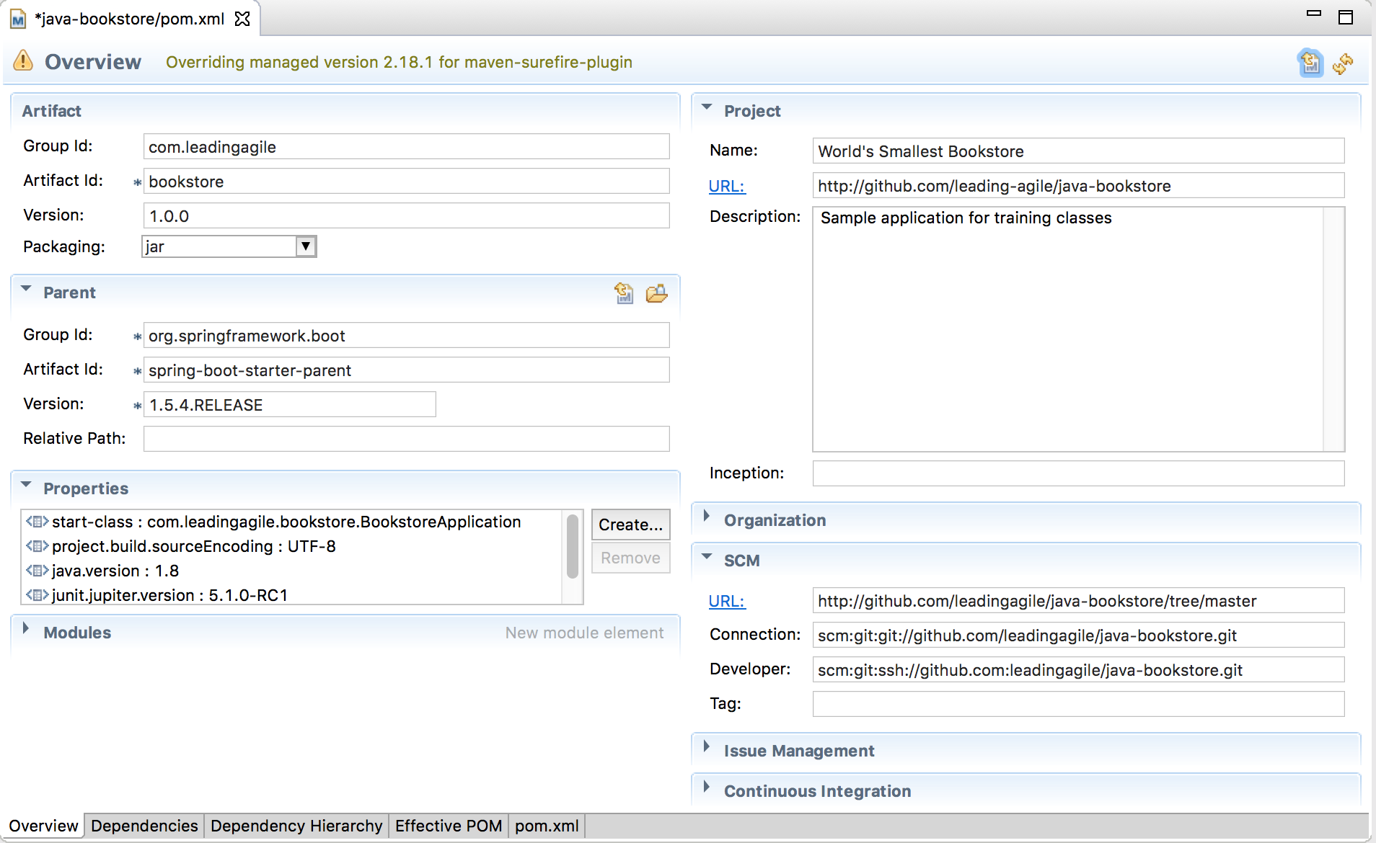Click the Inception field
The width and height of the screenshot is (1376, 843).
1079,473
